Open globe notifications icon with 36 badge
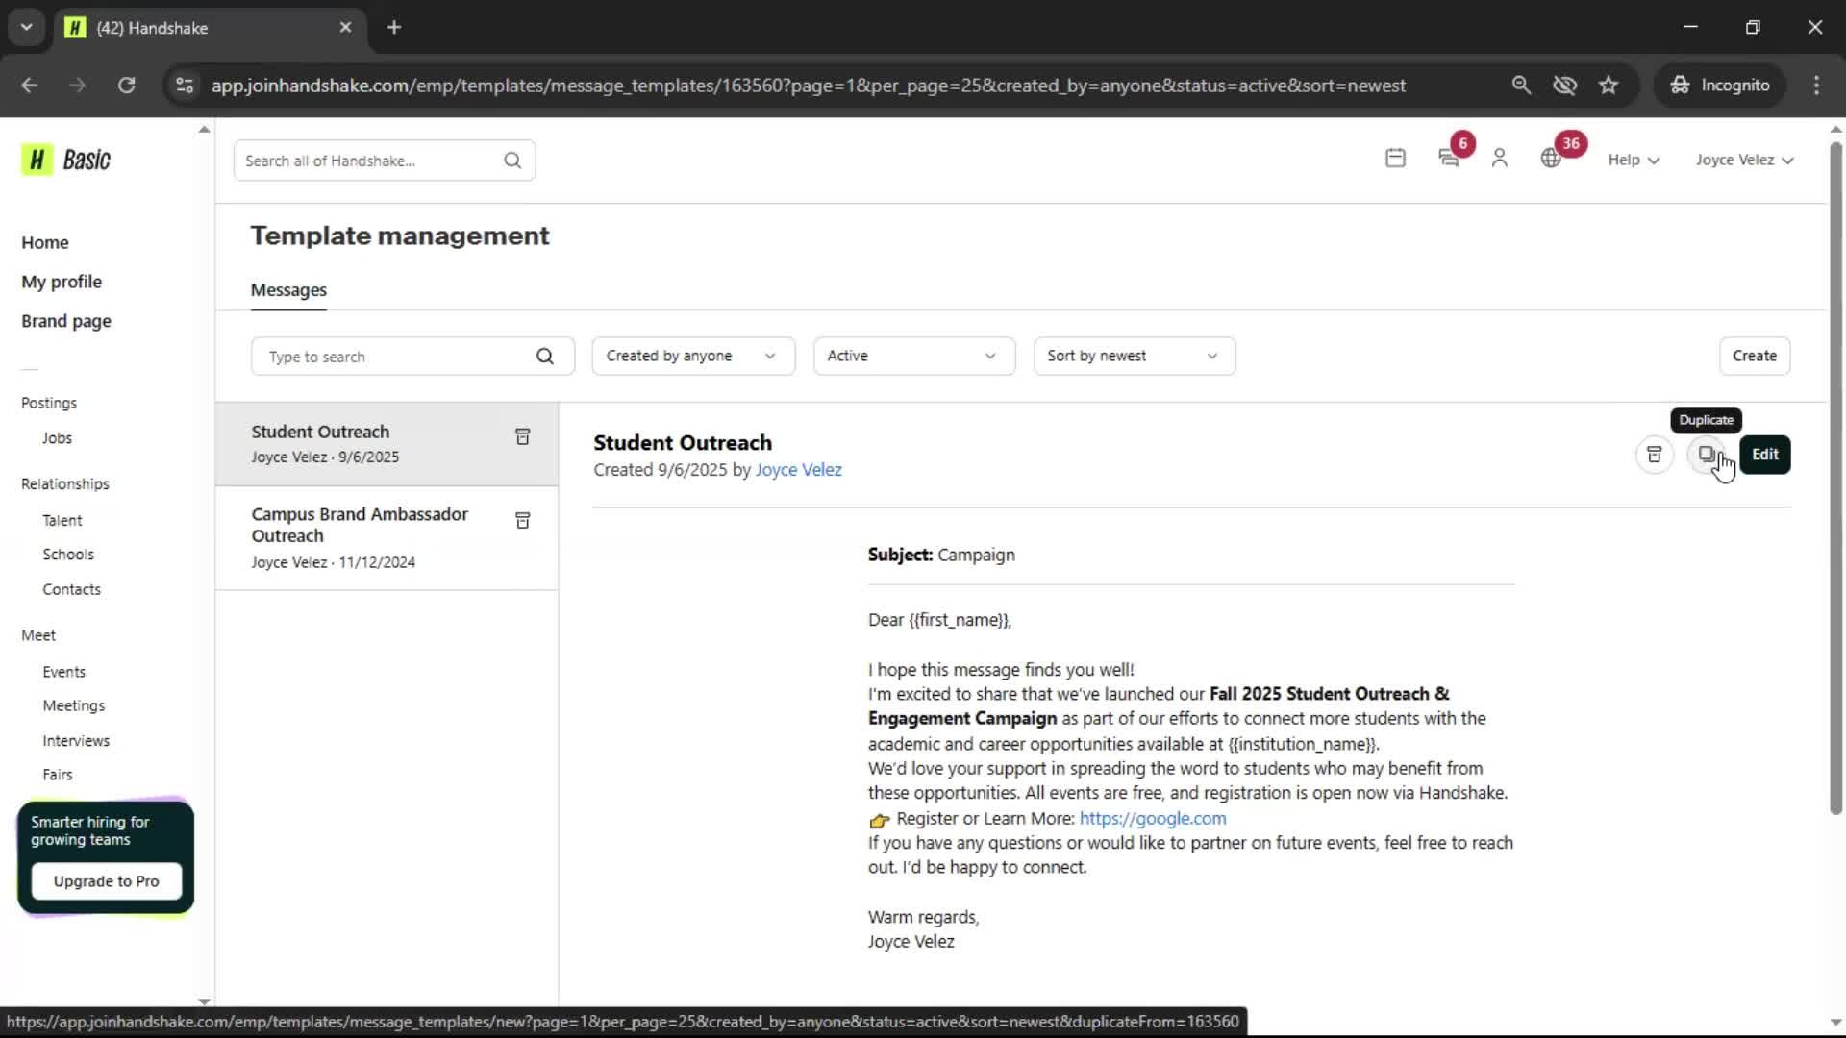This screenshot has height=1038, width=1846. pyautogui.click(x=1551, y=159)
